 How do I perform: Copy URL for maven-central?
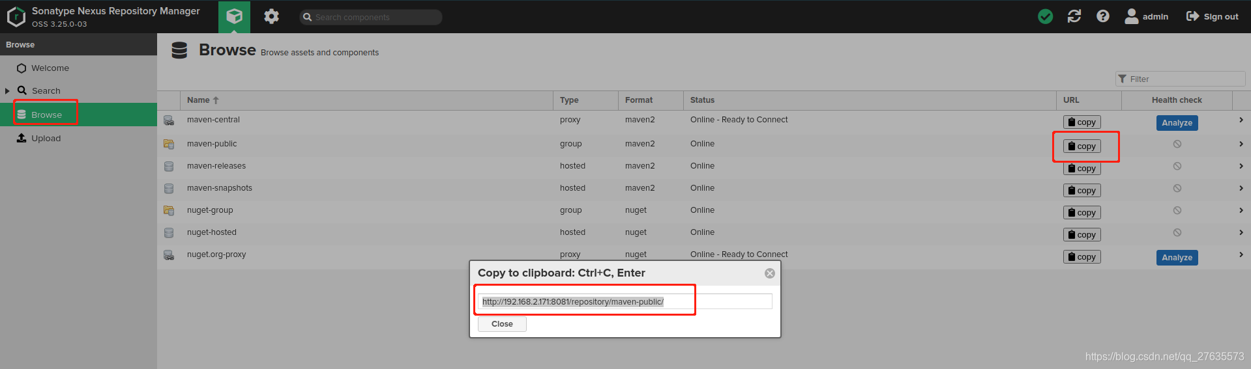point(1082,122)
